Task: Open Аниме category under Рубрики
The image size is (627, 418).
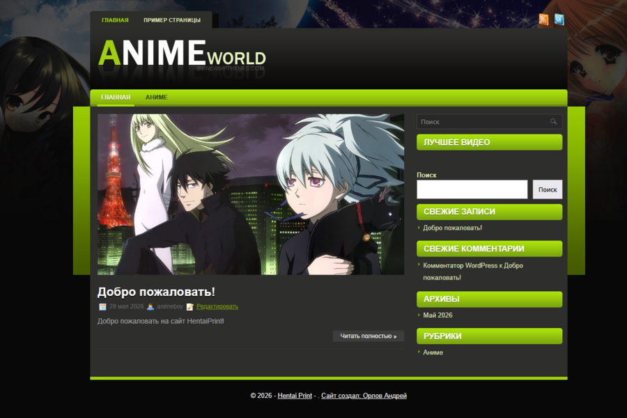Action: 433,353
